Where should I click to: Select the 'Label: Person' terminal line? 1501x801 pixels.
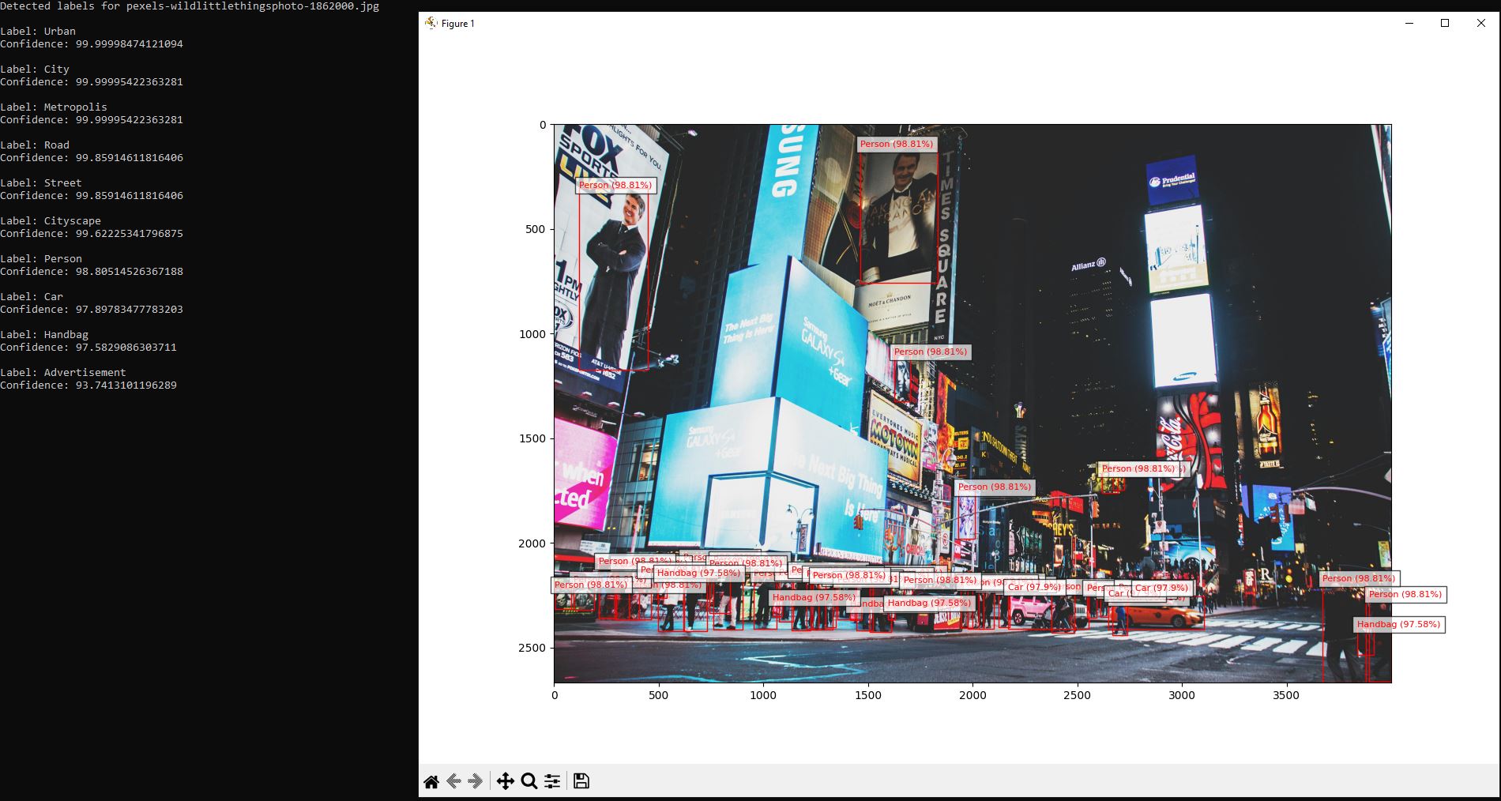[41, 259]
